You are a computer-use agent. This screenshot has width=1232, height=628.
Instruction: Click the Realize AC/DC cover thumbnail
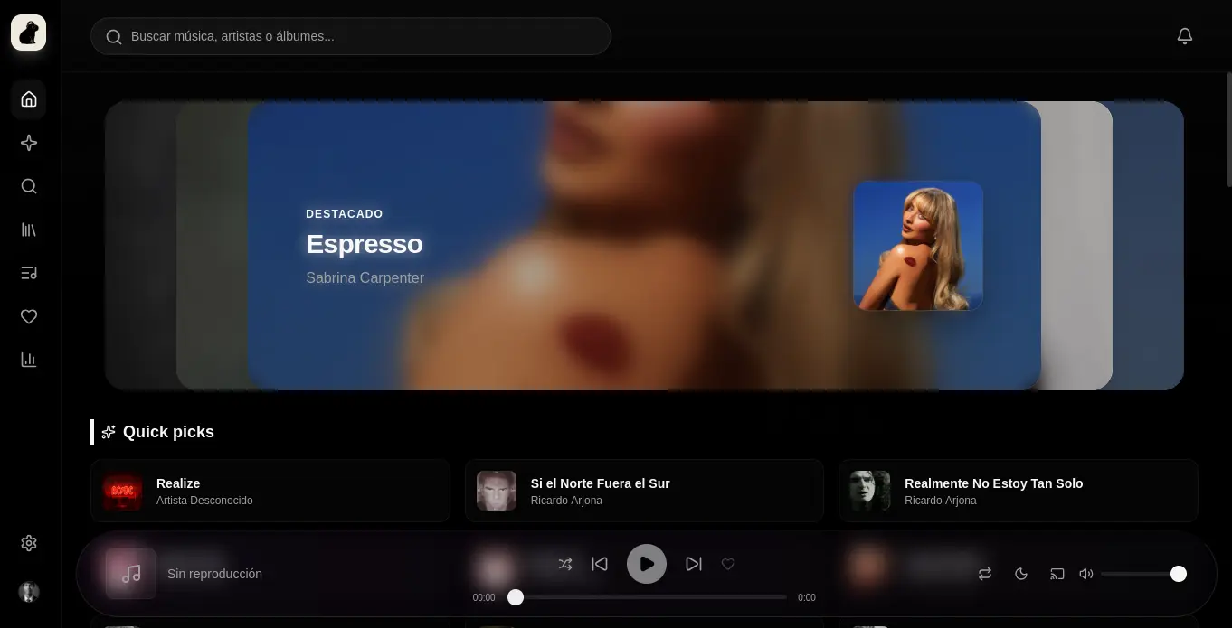pyautogui.click(x=122, y=491)
